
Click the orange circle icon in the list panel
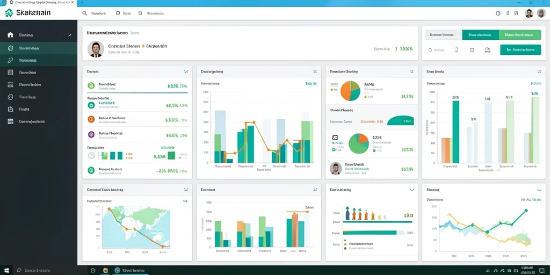coord(91,119)
